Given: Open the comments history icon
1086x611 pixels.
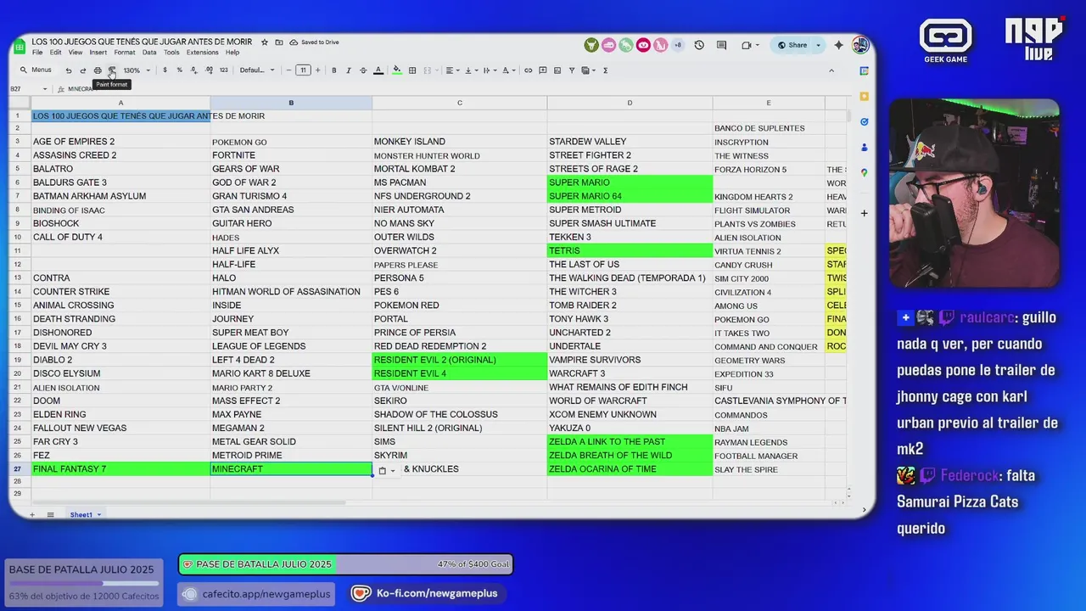Looking at the screenshot, I should (721, 45).
